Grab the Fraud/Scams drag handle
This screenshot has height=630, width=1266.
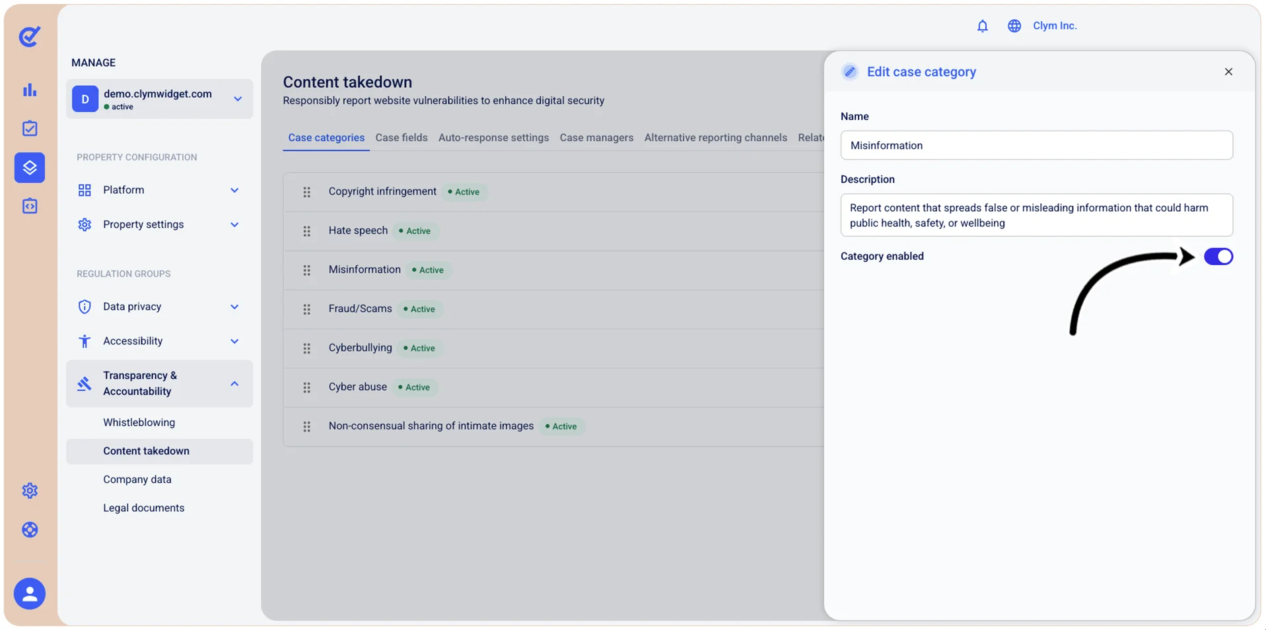pyautogui.click(x=307, y=309)
